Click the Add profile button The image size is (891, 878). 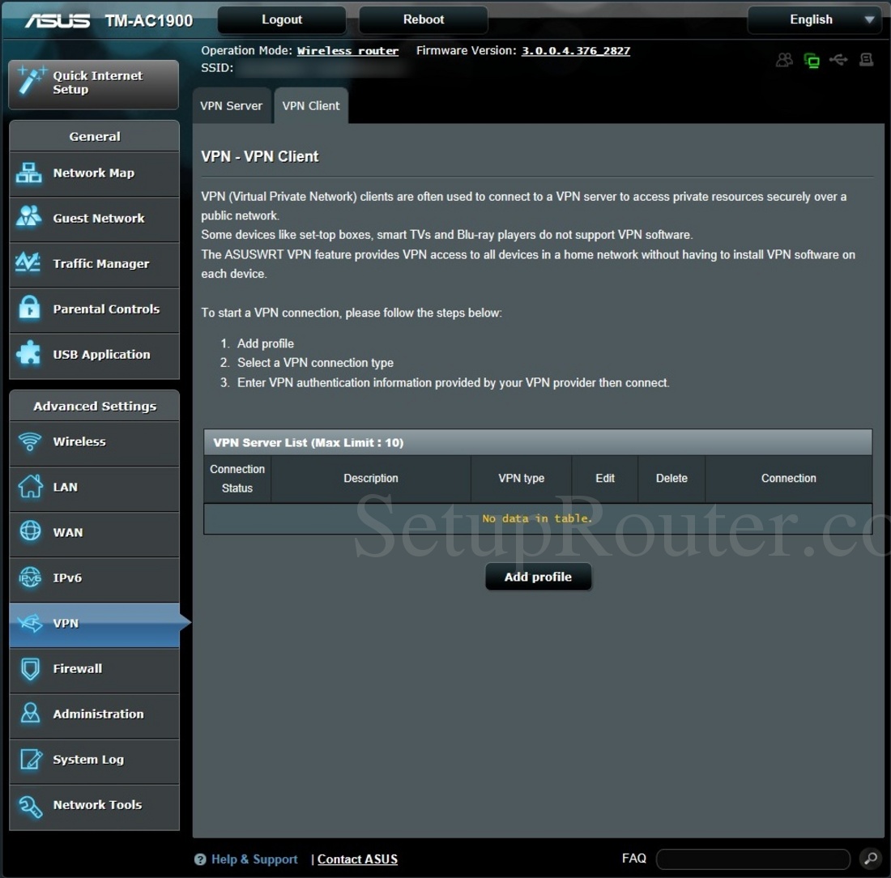[x=538, y=577]
